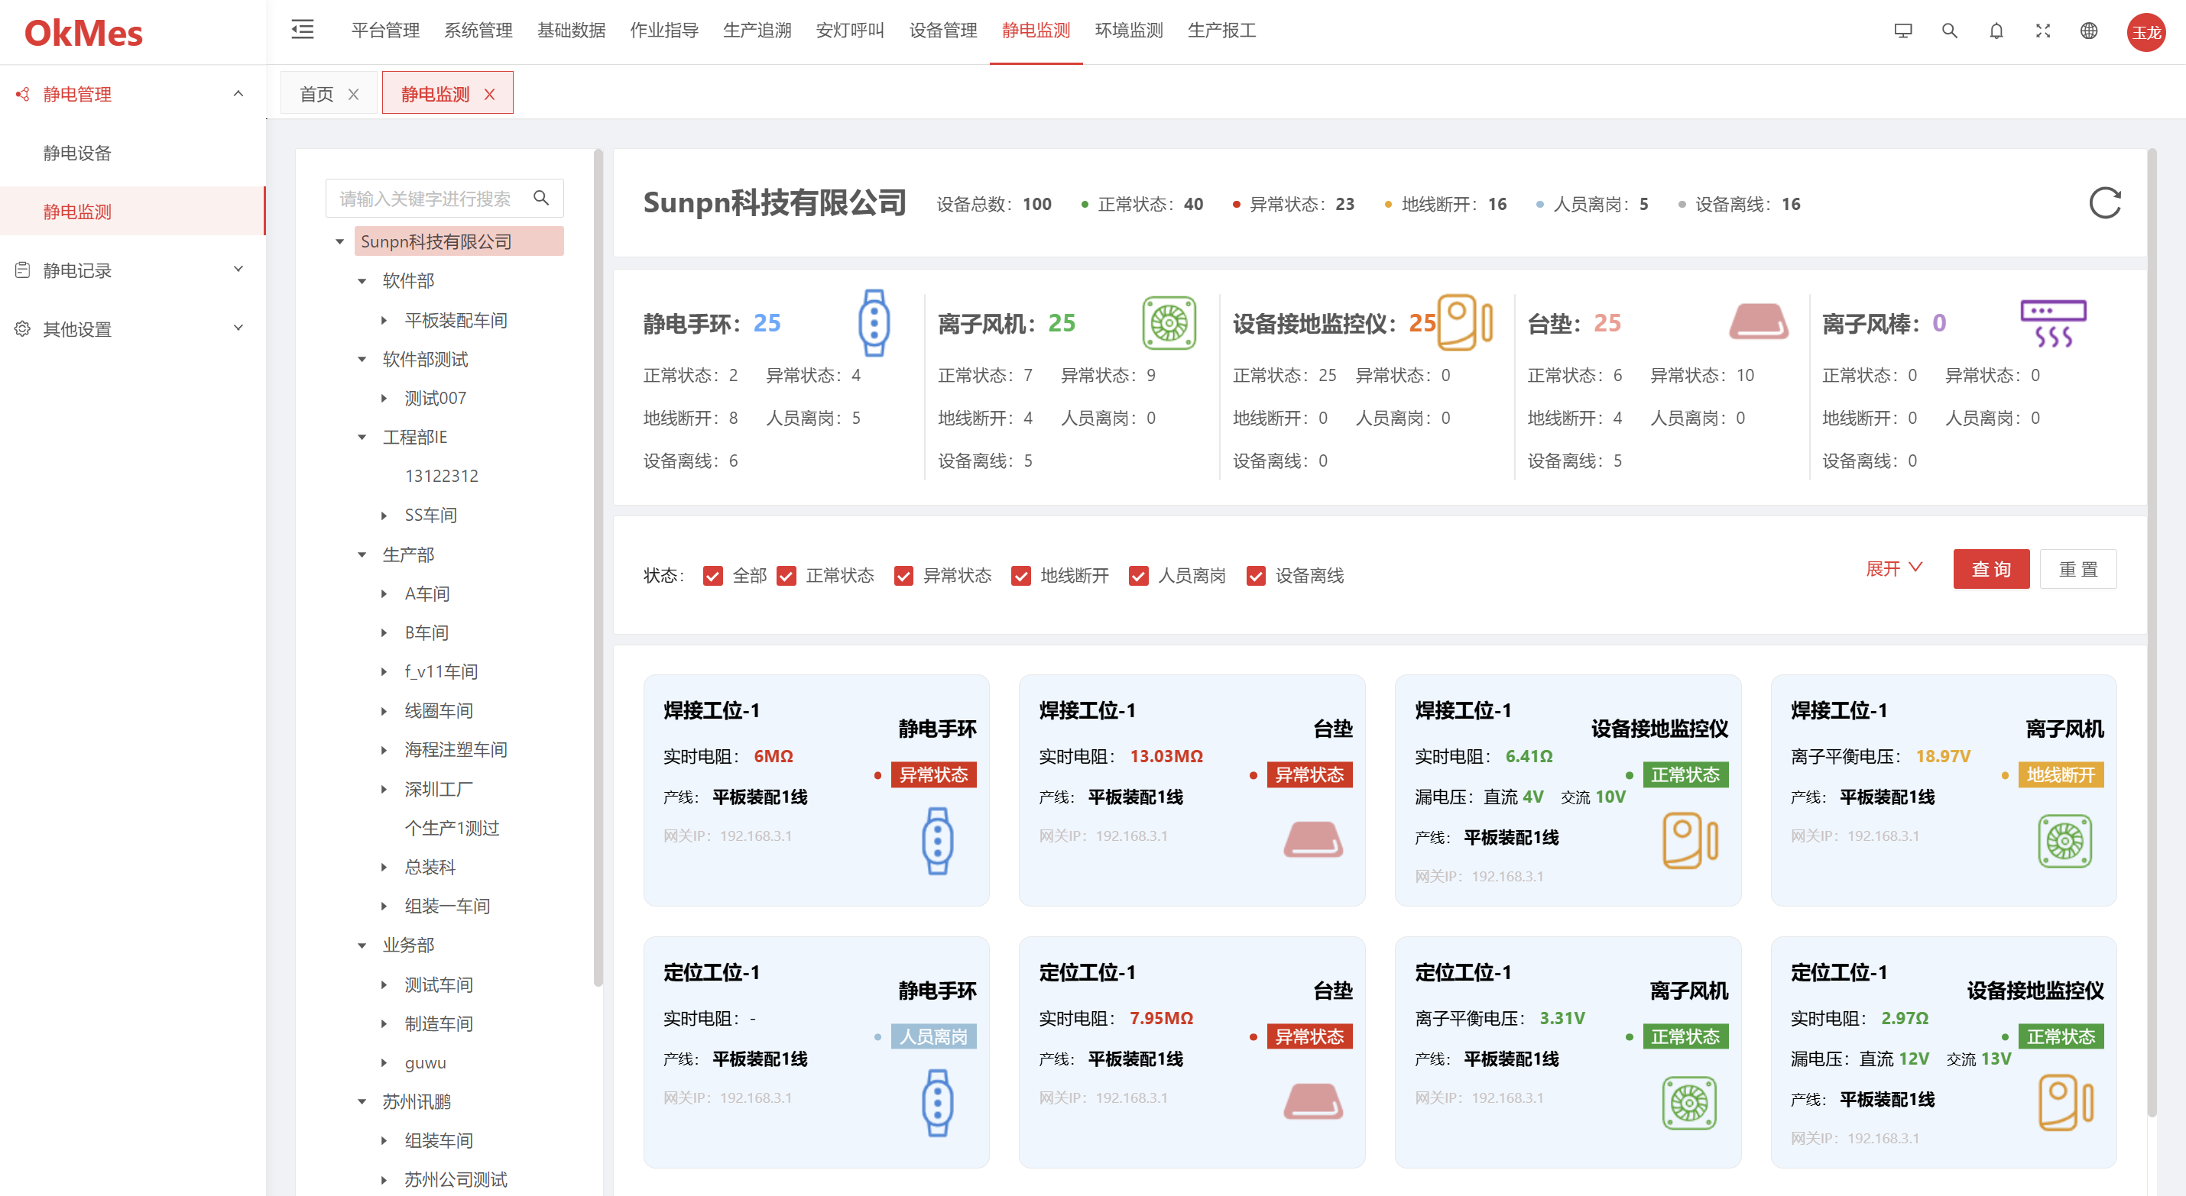Click the tree panel vertical scrollbar

click(598, 568)
